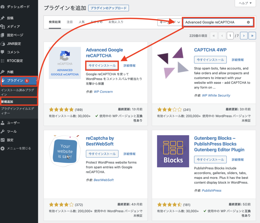Jump to the last results page
The width and height of the screenshot is (260, 223).
tap(252, 36)
